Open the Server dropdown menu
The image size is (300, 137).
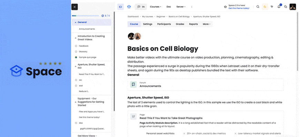tap(181, 7)
